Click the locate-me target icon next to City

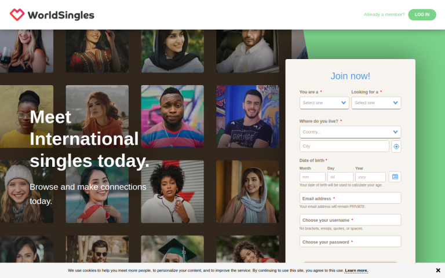[x=396, y=147]
